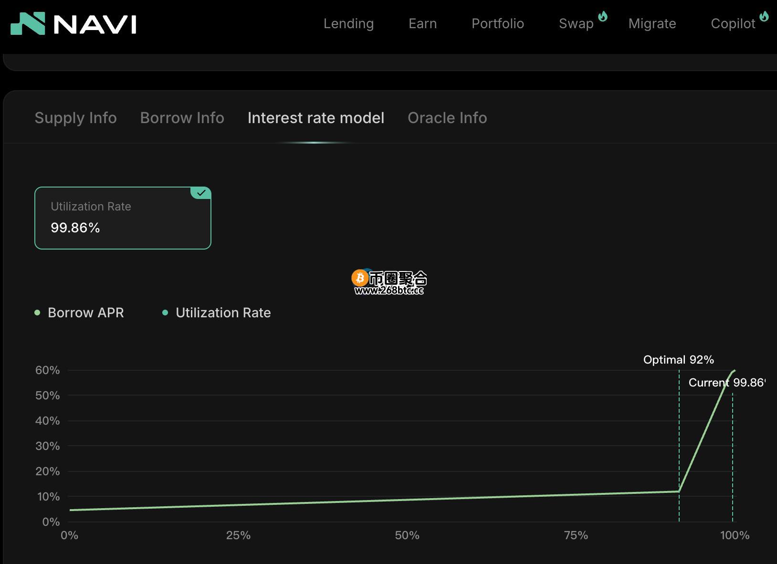
Task: Open the Migrate page
Action: 652,23
